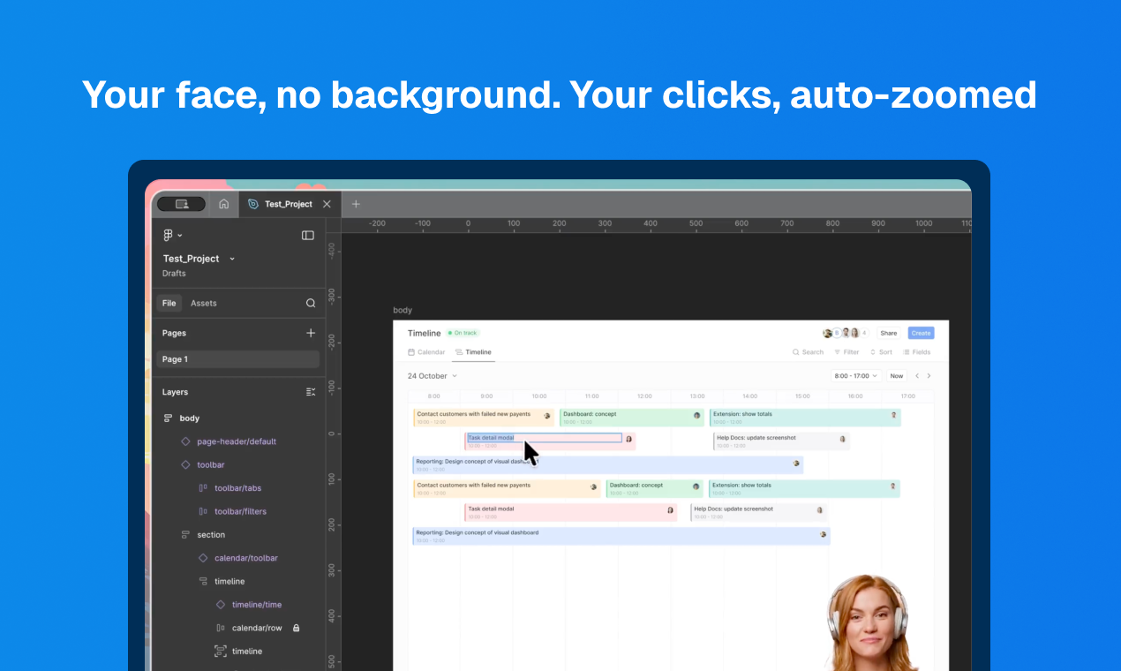Select the toolbar/tabs layer
The height and width of the screenshot is (671, 1121).
[238, 488]
